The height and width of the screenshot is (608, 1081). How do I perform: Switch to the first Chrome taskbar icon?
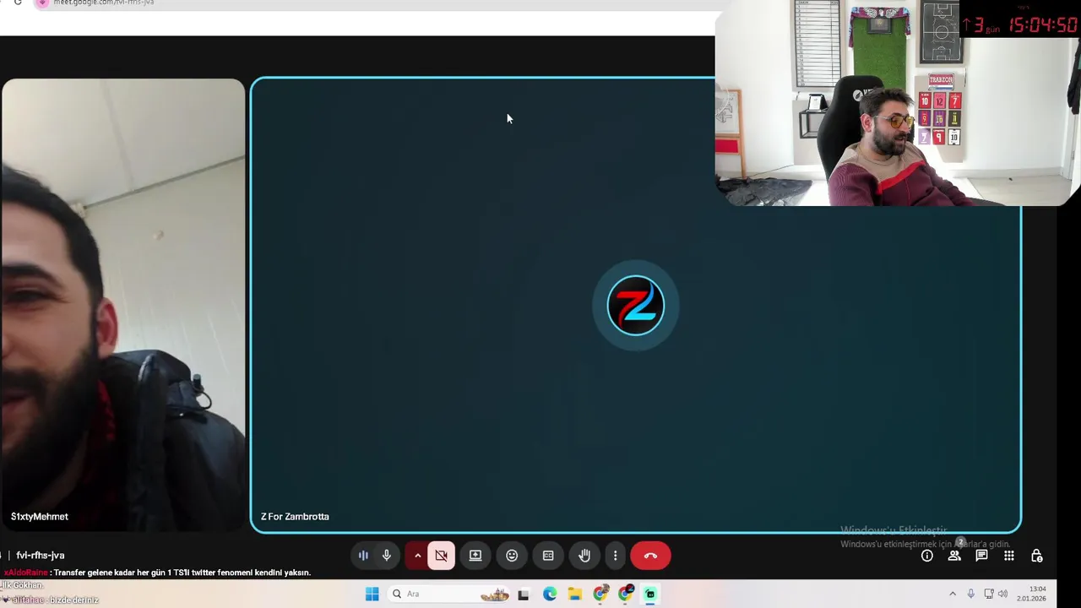coord(600,594)
